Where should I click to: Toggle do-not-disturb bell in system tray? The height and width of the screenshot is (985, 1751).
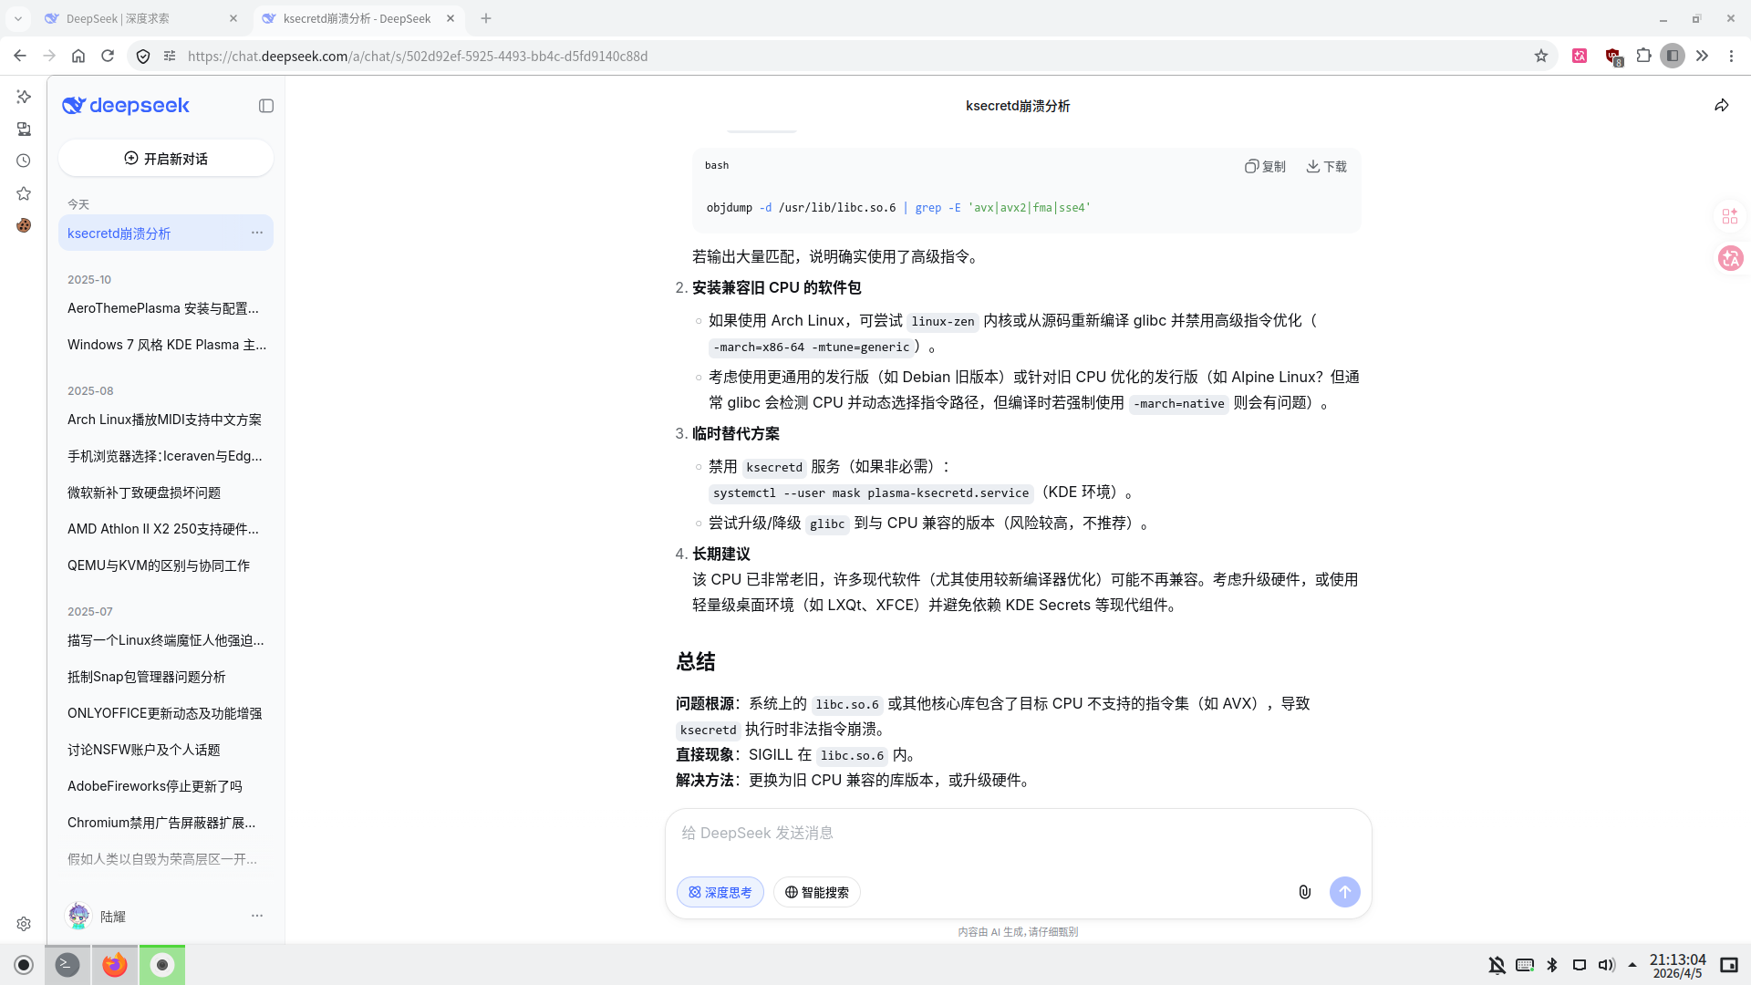tap(1497, 964)
